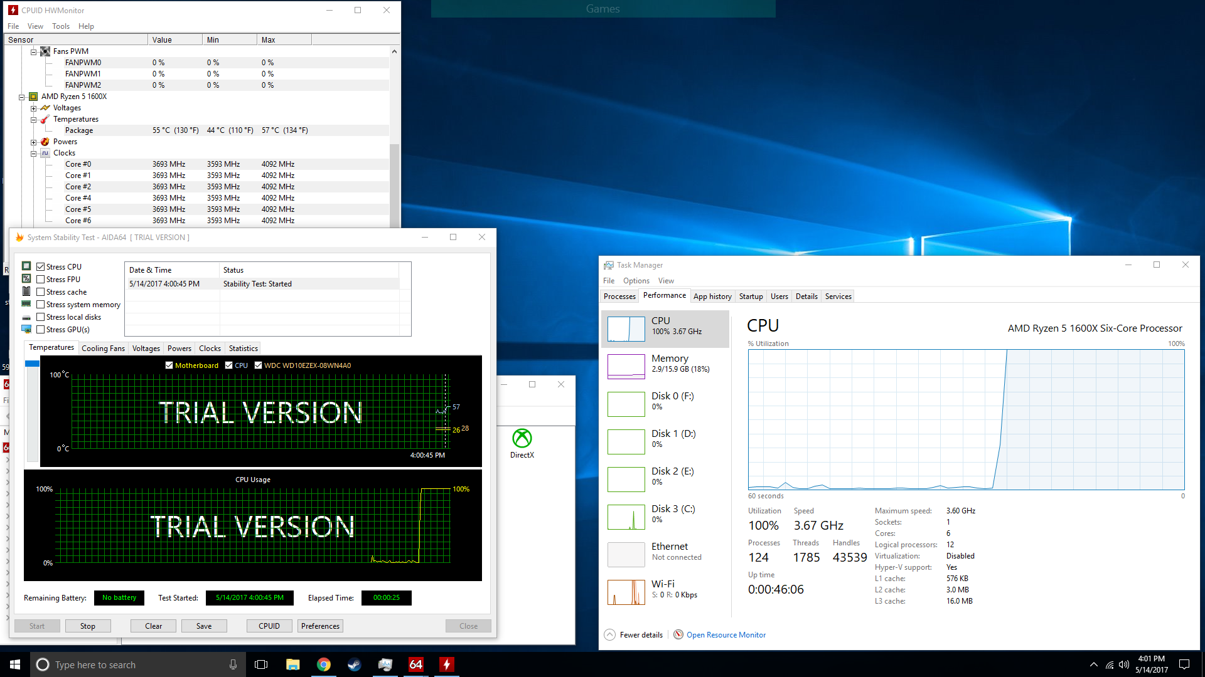Switch to the Cooling Fans tab
This screenshot has width=1205, height=677.
point(103,349)
